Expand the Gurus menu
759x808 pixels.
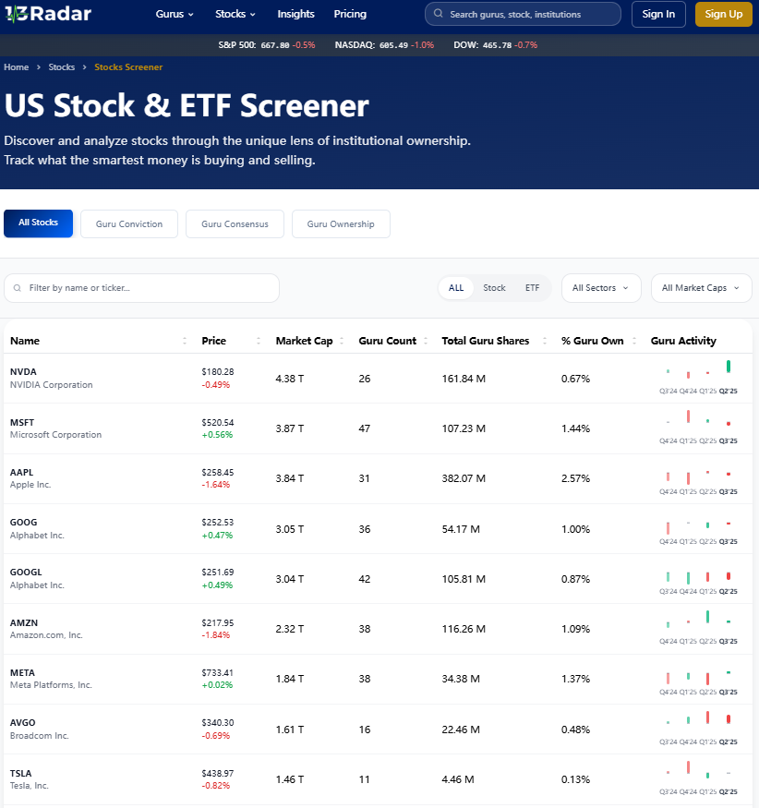[x=175, y=14]
